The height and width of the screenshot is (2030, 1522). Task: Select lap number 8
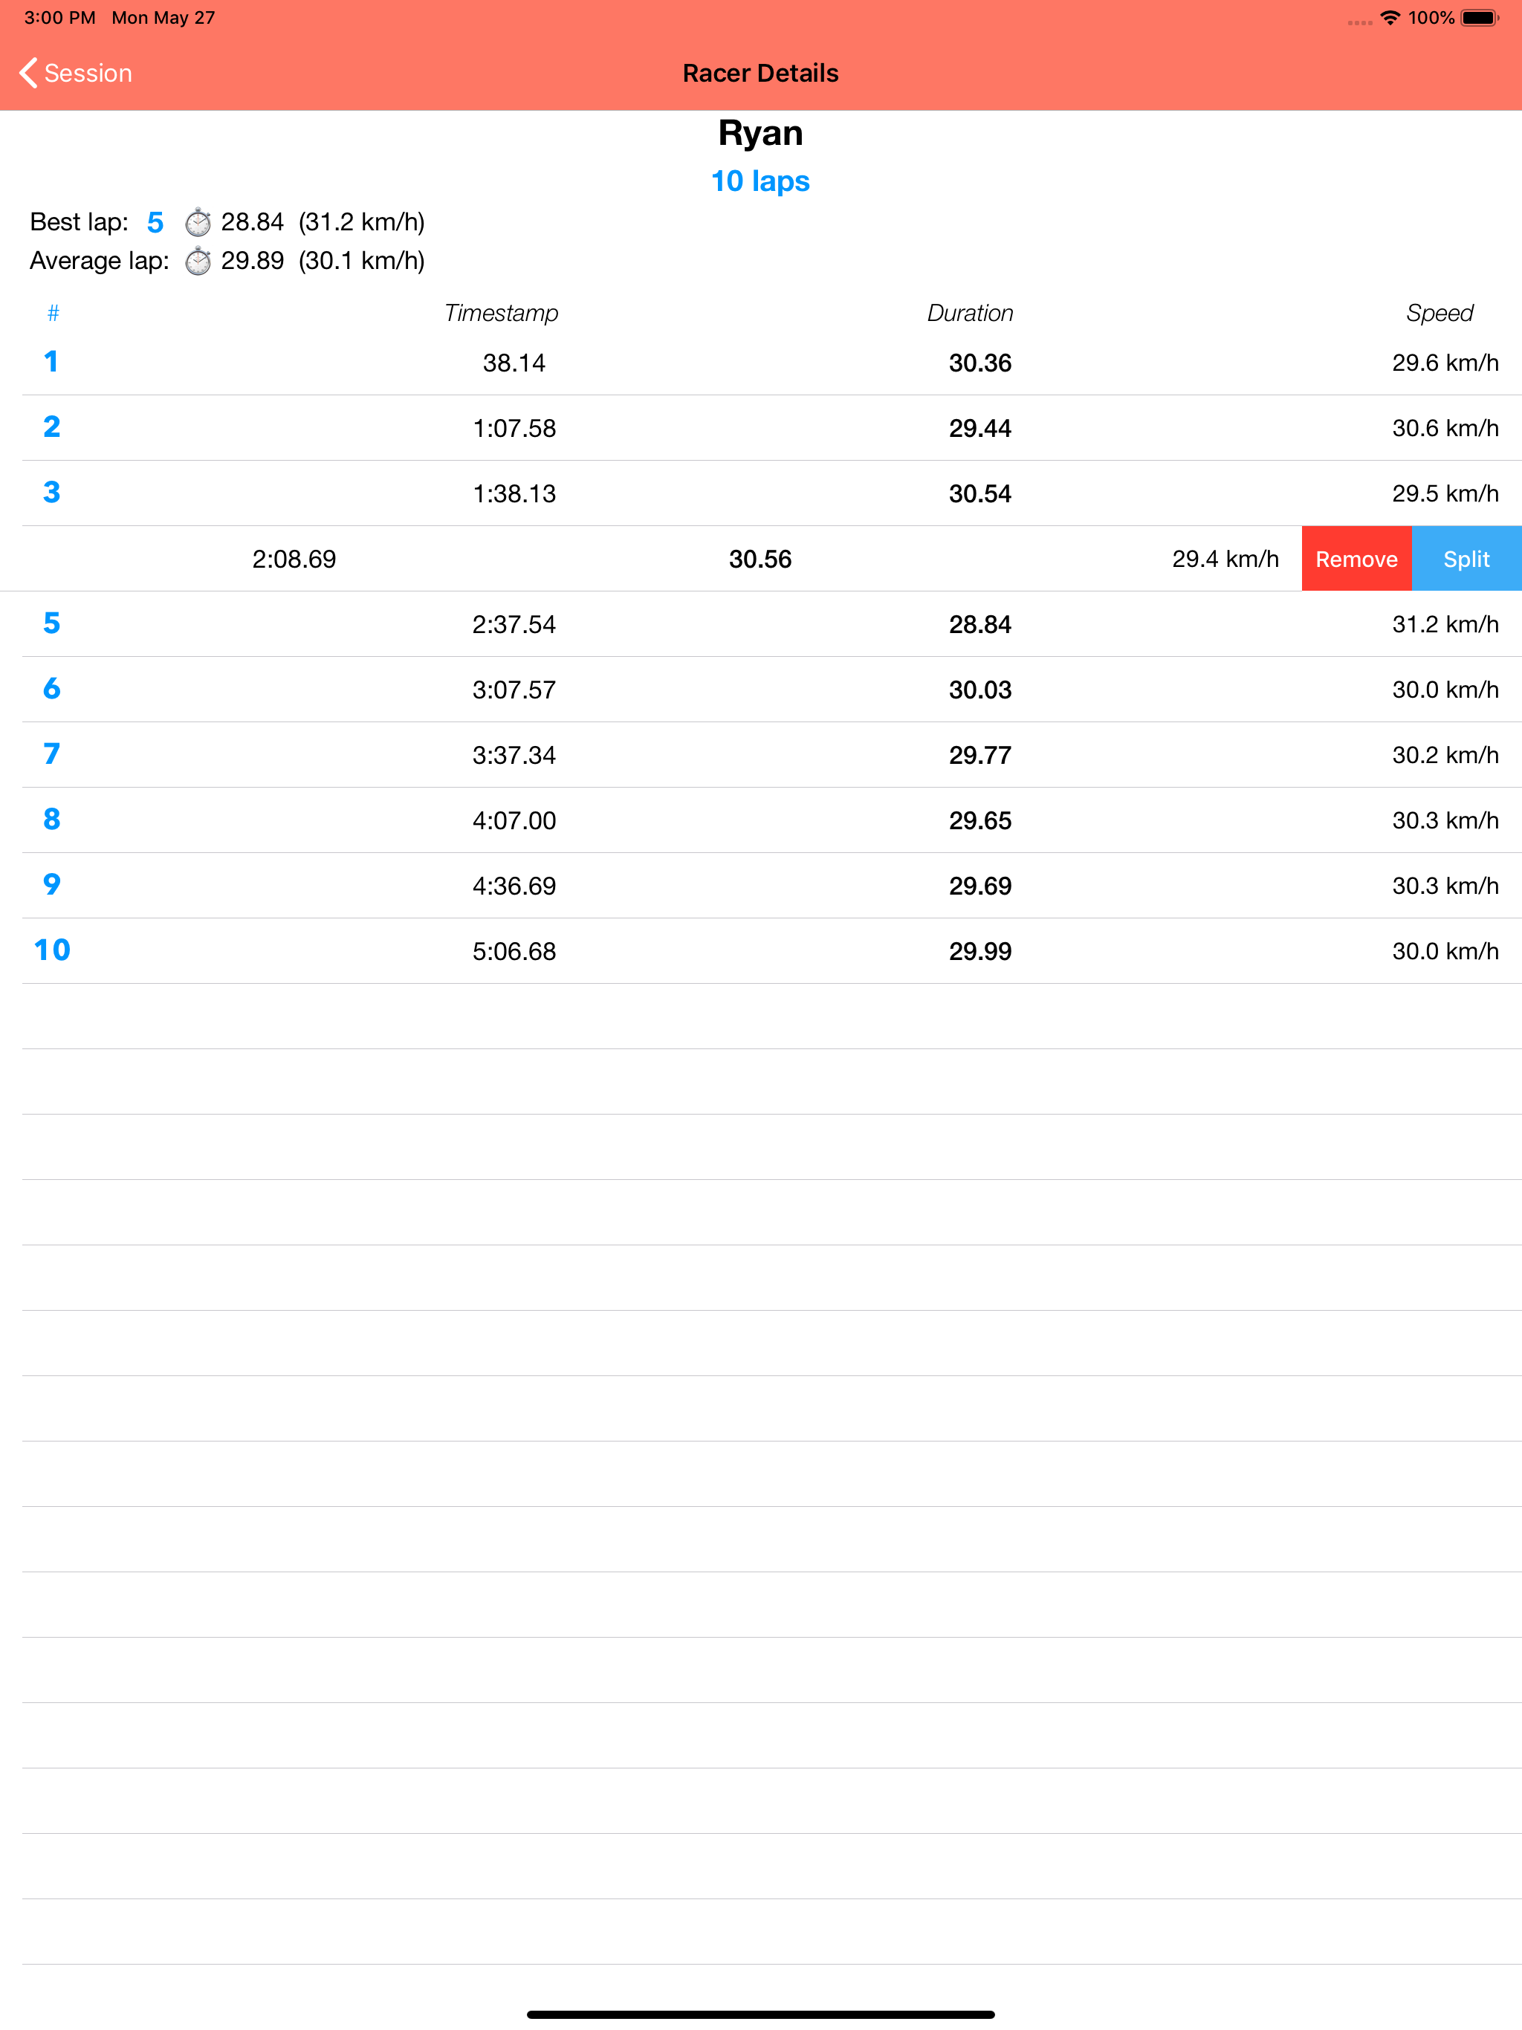coord(51,819)
